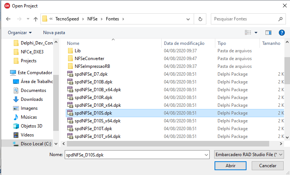
Task: Click Fontes in the address path
Action: 112,19
